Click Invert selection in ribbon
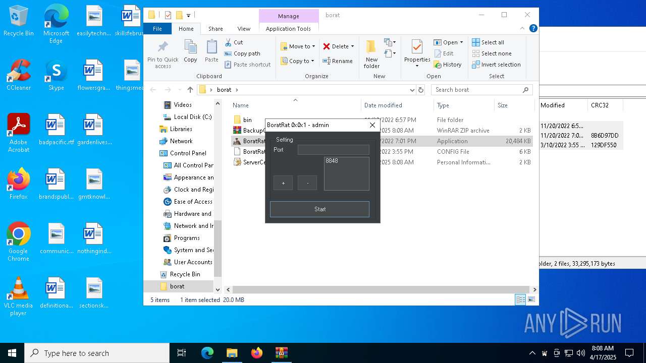Viewport: 646px width, 363px height. coord(496,65)
